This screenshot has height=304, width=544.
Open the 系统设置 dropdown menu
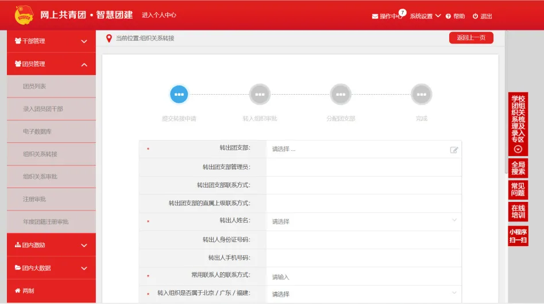425,16
